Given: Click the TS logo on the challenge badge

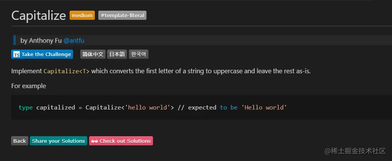Looking at the screenshot, I should pos(16,54).
